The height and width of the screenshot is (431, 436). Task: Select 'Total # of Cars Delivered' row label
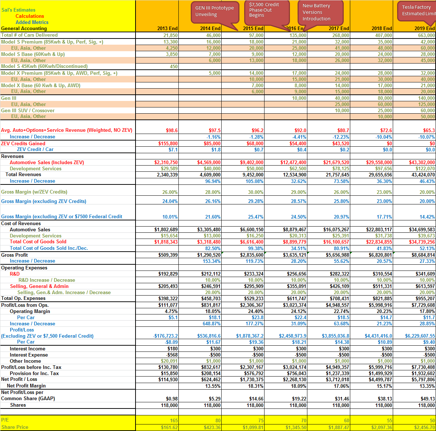(29, 35)
